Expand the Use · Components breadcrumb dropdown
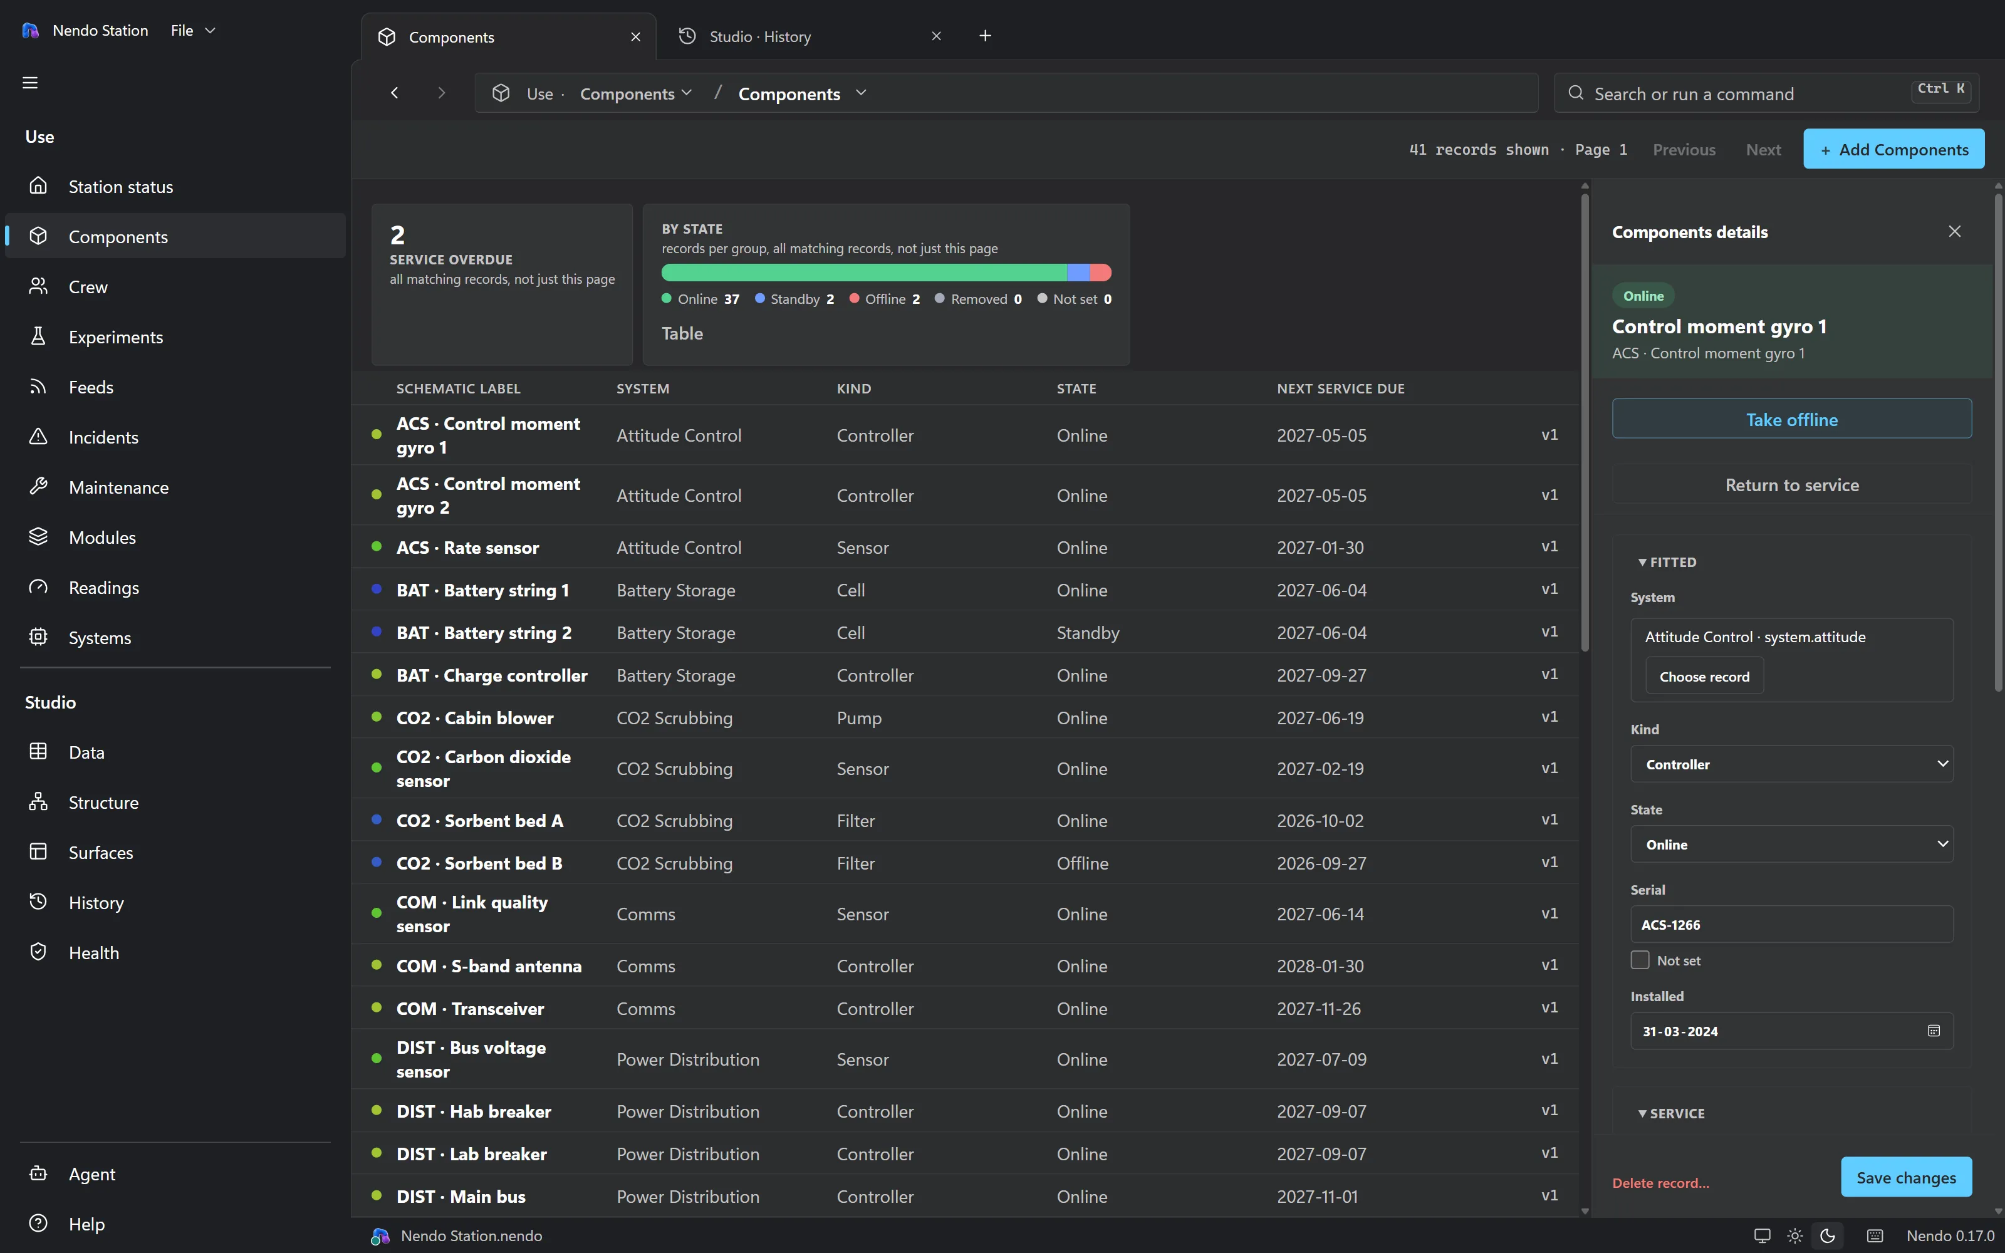This screenshot has height=1253, width=2005. [x=637, y=93]
